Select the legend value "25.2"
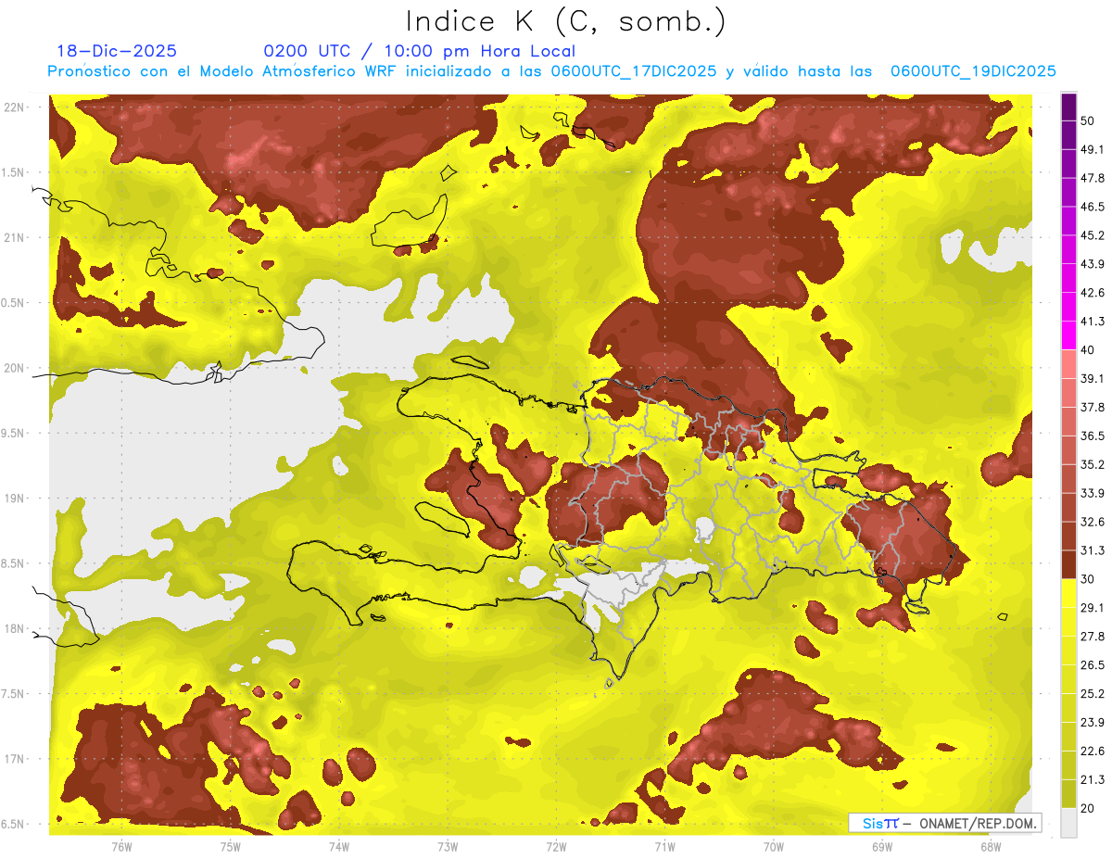 [x=1092, y=693]
